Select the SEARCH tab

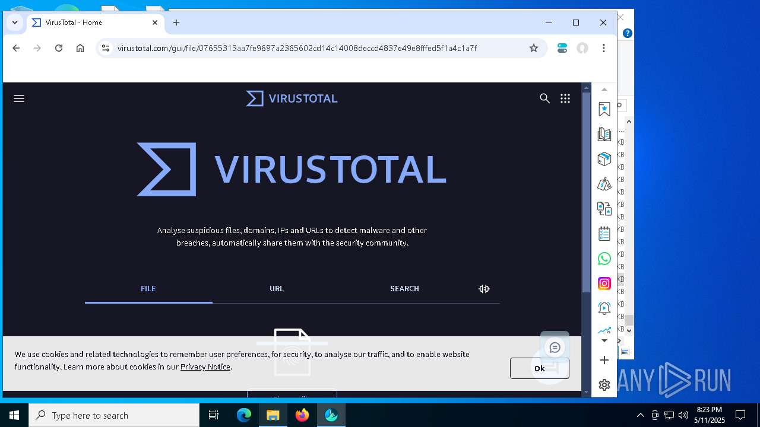point(404,289)
